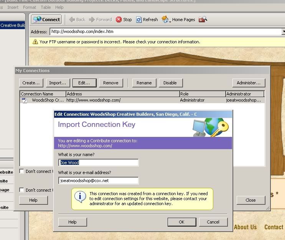
Task: Open the Format menu
Action: coord(30,7)
